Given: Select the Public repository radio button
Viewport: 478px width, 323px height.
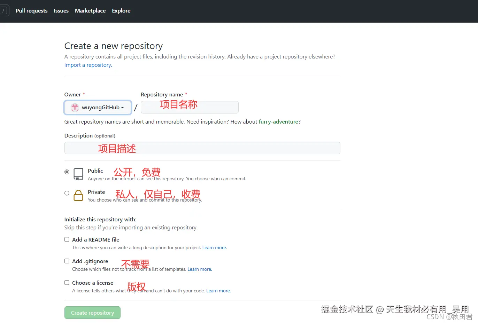Looking at the screenshot, I should pyautogui.click(x=67, y=172).
